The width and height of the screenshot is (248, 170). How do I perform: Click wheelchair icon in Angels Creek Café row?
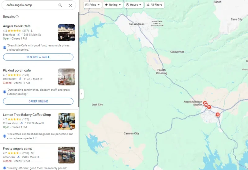(x=19, y=34)
